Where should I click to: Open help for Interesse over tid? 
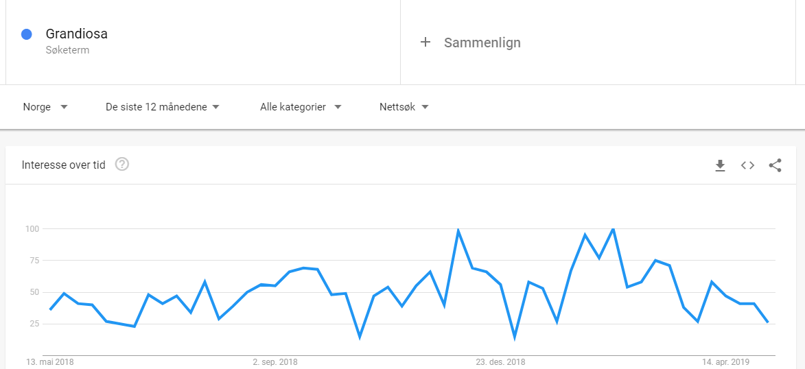[x=122, y=164]
